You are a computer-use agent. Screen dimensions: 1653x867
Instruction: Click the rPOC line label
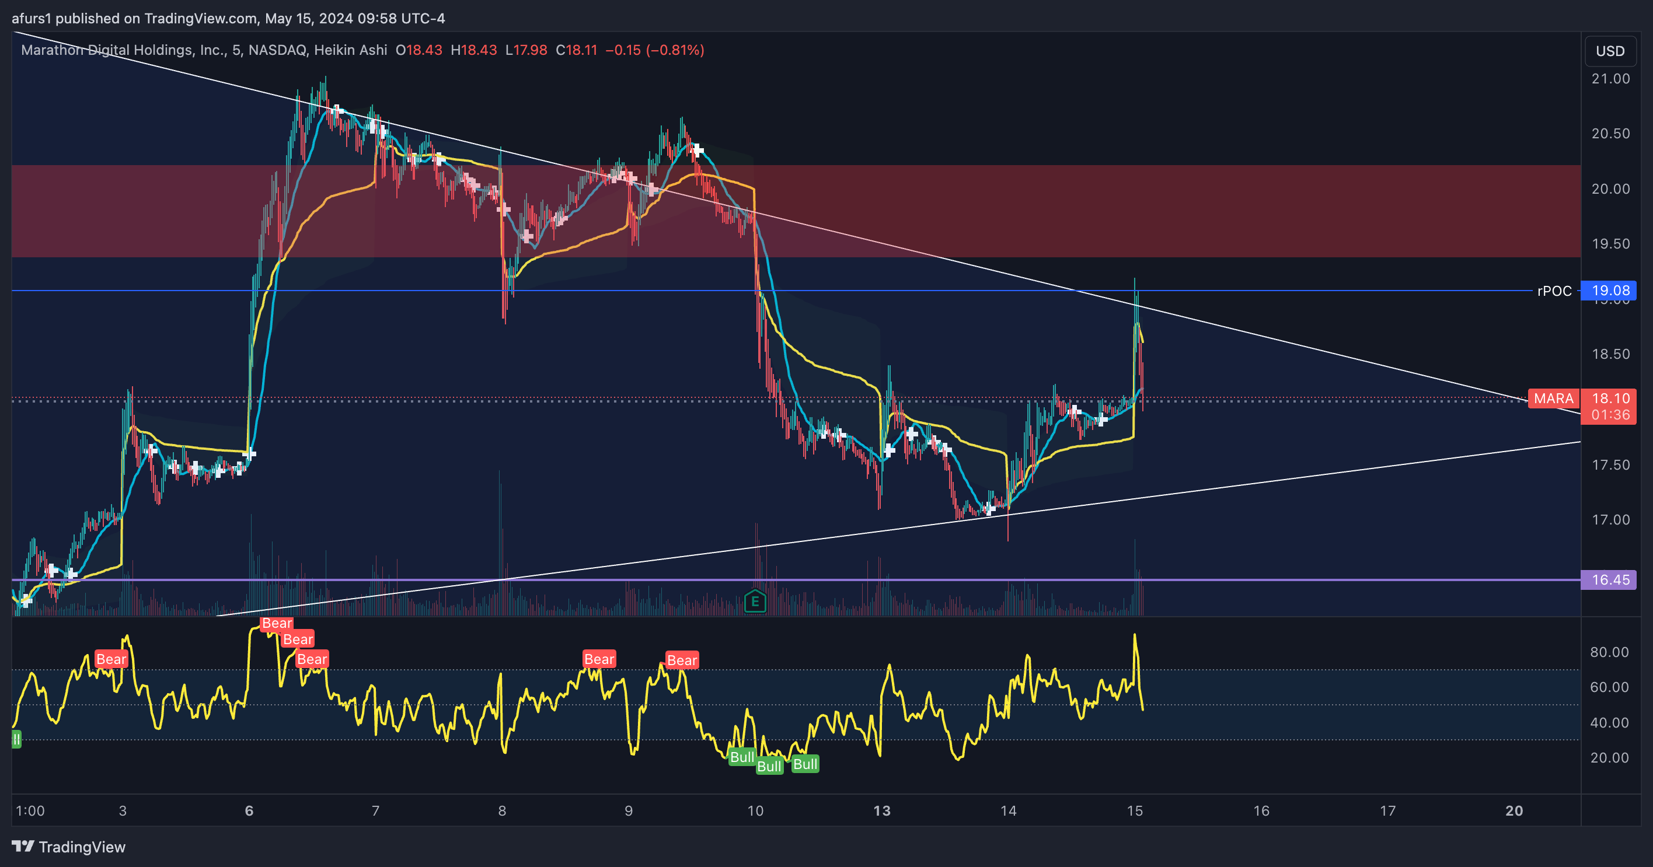click(1554, 291)
